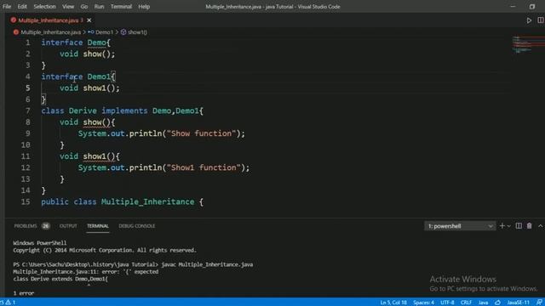The image size is (545, 306).
Task: Click JavaSE-11 runtime in status bar
Action: [x=518, y=303]
